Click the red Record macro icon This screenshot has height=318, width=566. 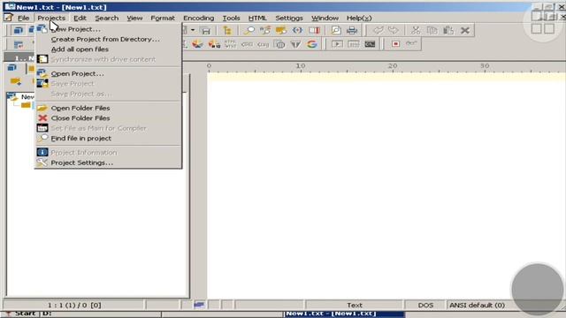[395, 44]
